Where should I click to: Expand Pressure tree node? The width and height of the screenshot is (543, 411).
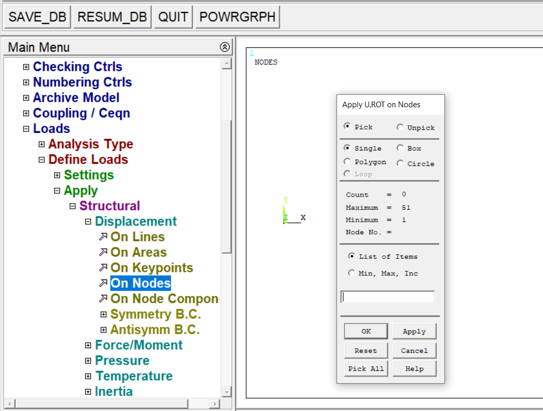[88, 361]
